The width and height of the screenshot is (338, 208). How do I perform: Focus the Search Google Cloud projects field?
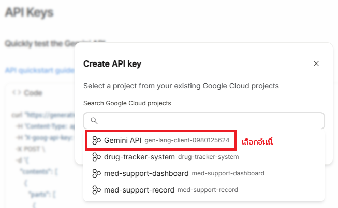pyautogui.click(x=207, y=121)
